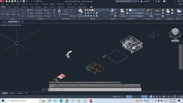Click the Array tool
This screenshot has width=183, height=103.
(47, 16)
